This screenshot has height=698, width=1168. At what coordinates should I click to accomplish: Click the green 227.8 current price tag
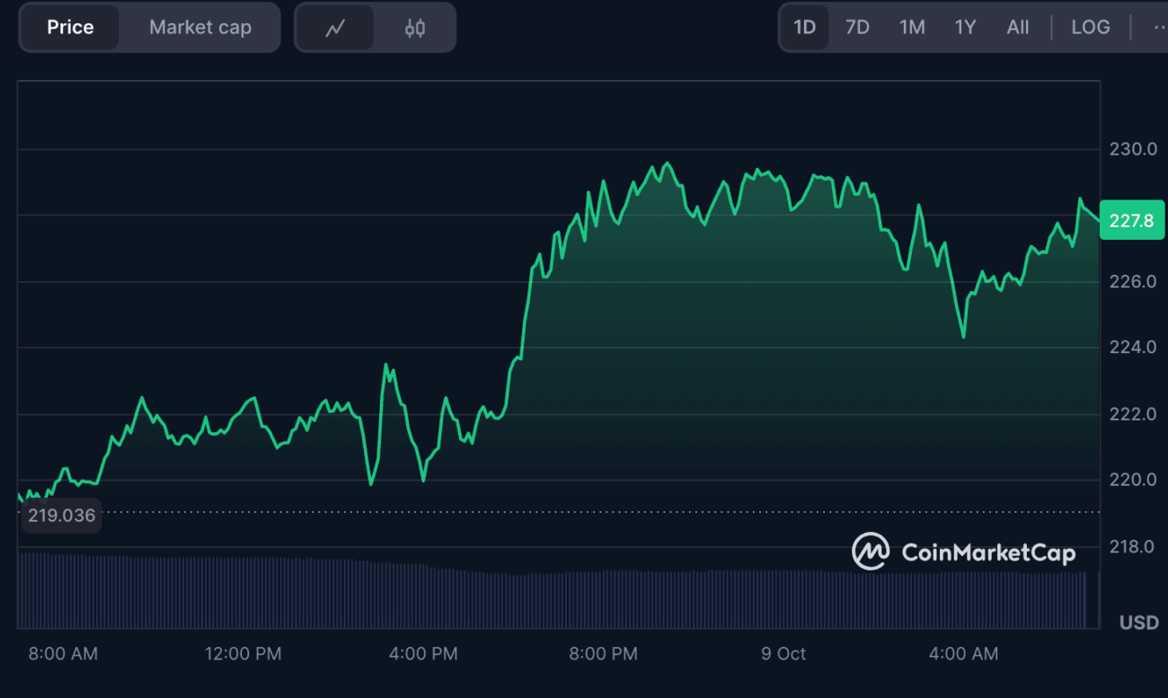pos(1131,220)
